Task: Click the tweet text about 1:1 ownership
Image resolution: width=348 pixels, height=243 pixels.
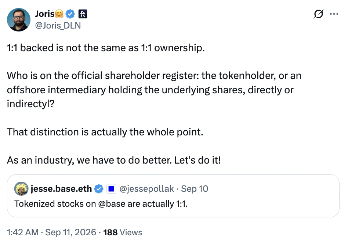Action: click(x=106, y=48)
